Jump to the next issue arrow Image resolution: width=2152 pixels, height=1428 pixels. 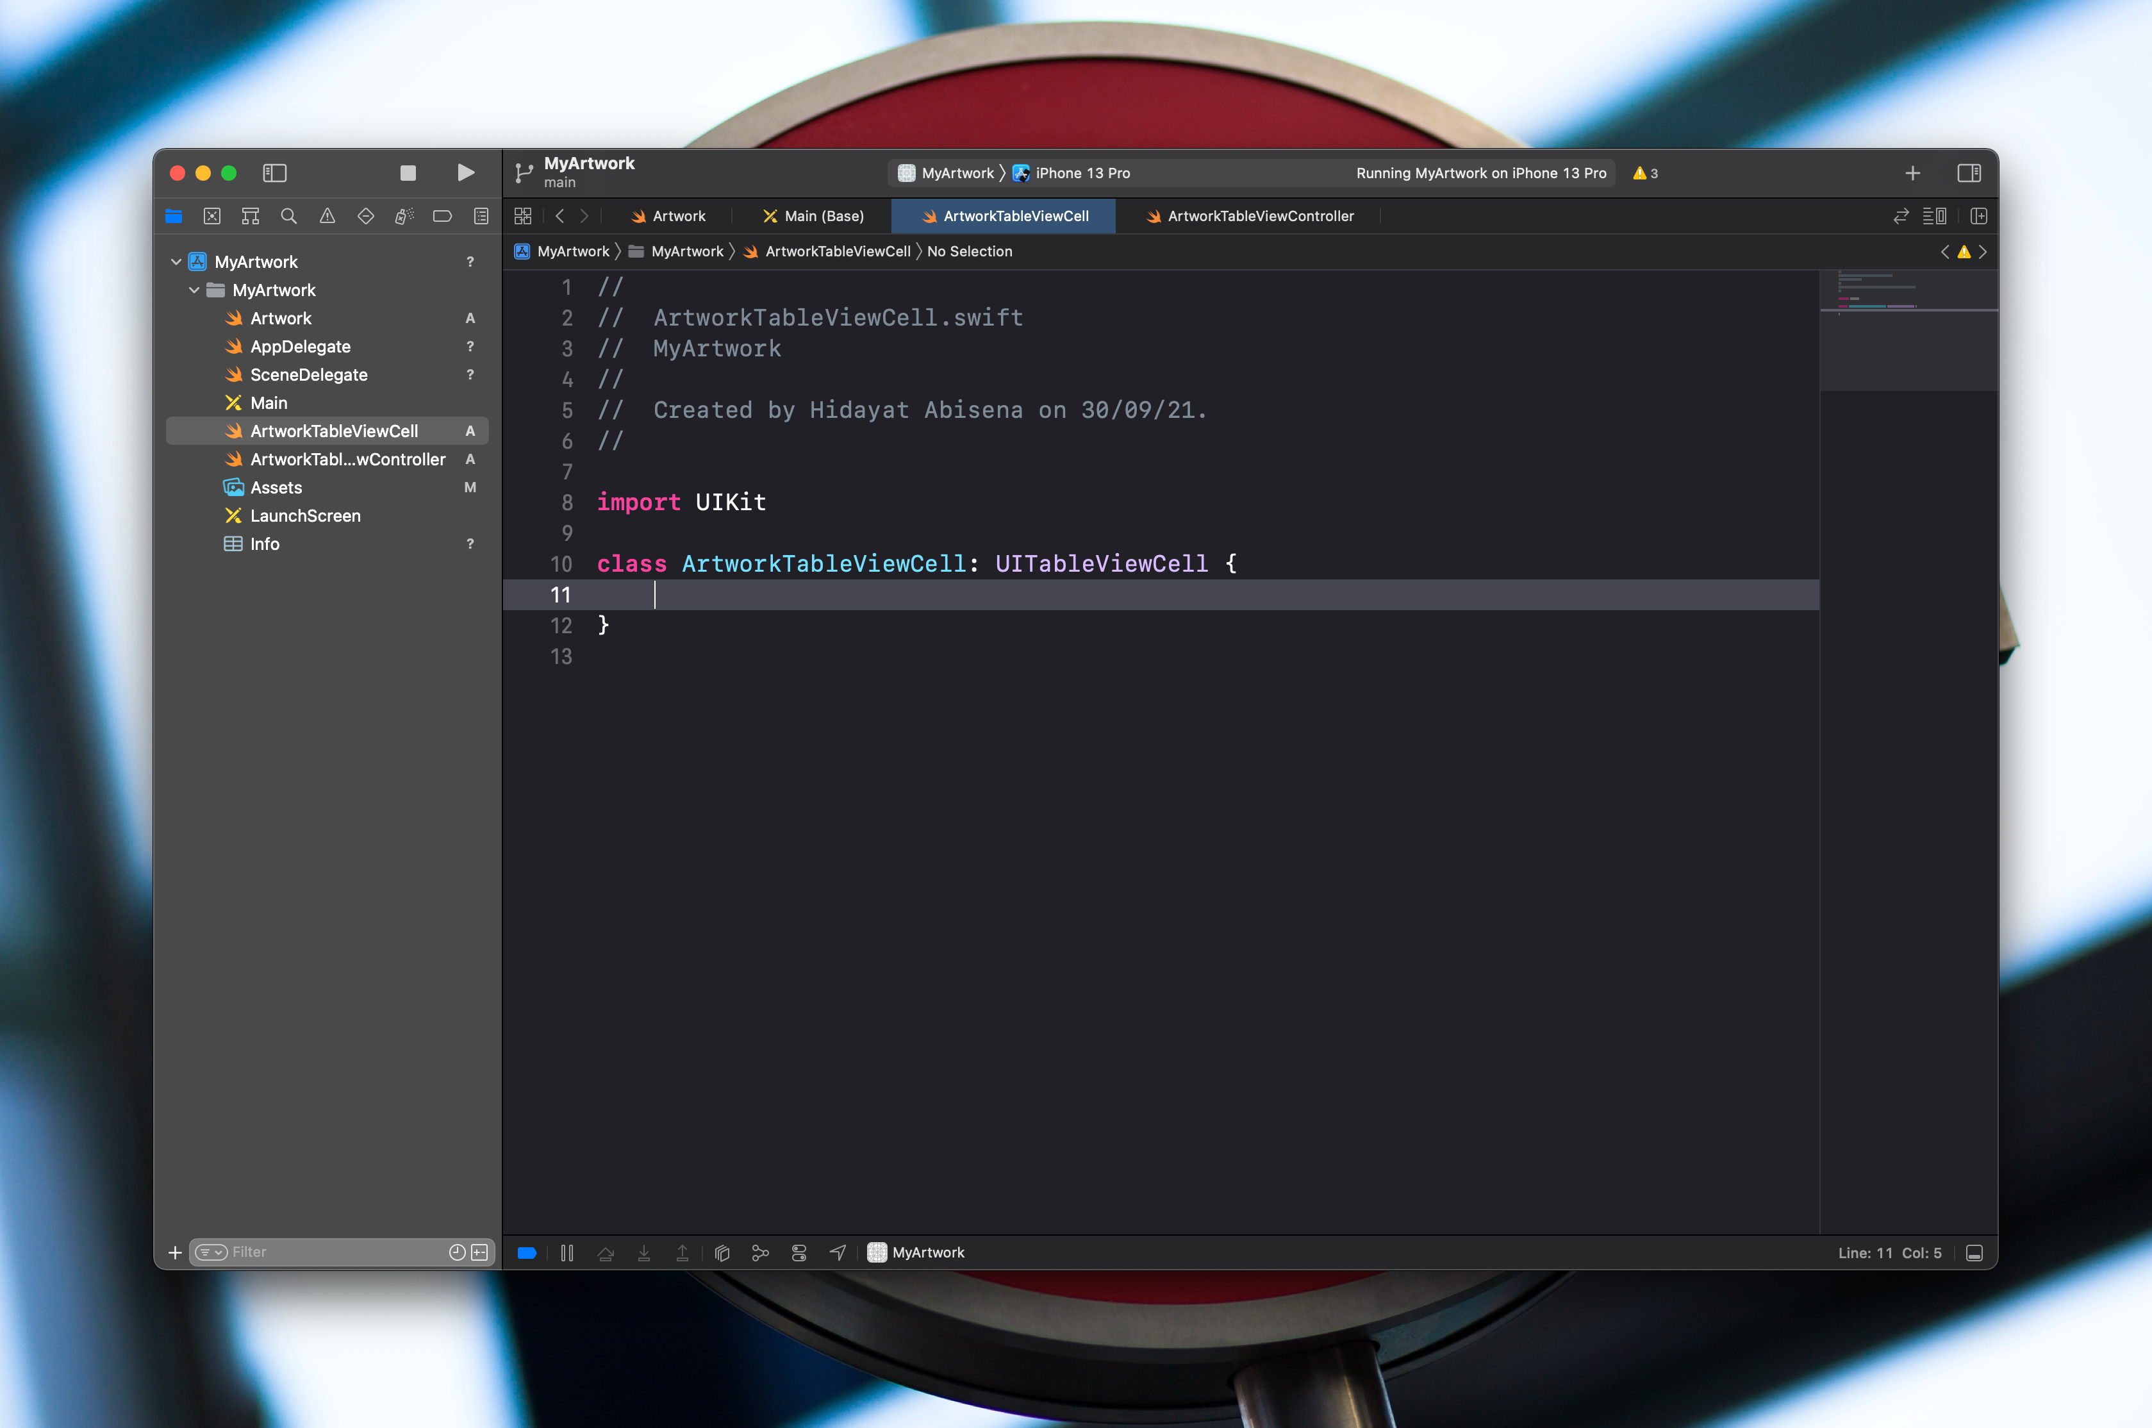click(1983, 251)
